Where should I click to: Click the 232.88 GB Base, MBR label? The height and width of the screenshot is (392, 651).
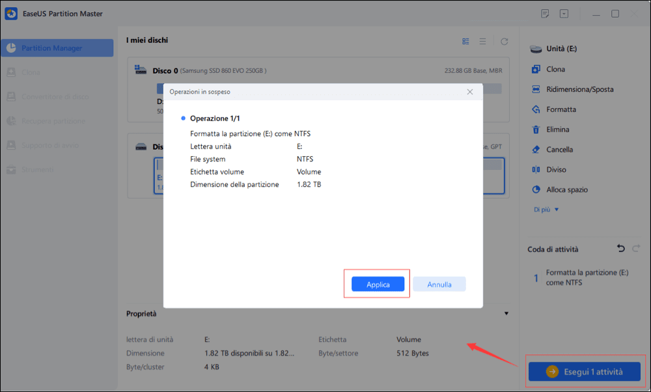(473, 71)
